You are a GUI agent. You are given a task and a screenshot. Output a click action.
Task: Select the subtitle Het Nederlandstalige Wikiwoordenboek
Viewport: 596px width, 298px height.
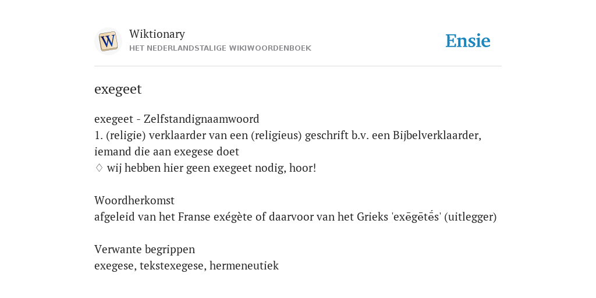coord(220,48)
